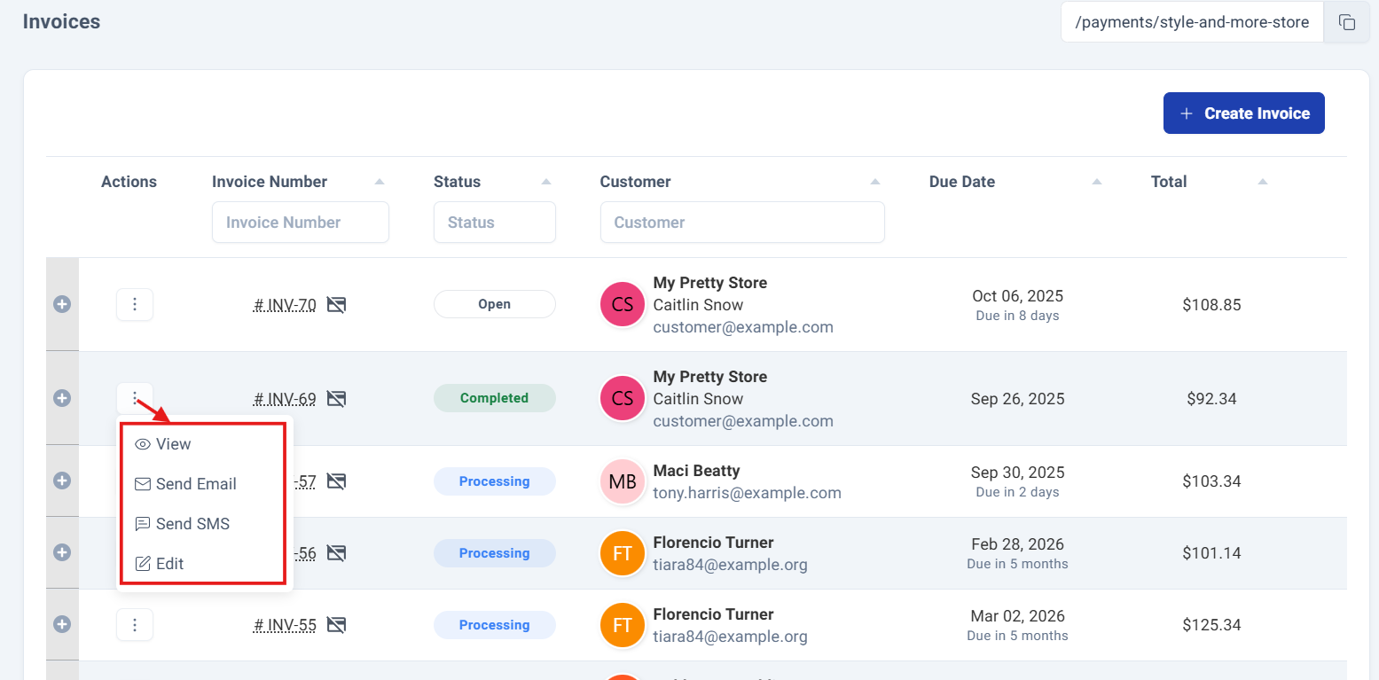Expand the $101.14 invoice row details
This screenshot has height=680, width=1379.
[62, 552]
